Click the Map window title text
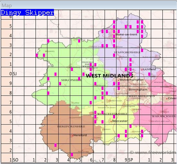Image resolution: width=177 pixels, height=164 pixels. tap(7, 5)
